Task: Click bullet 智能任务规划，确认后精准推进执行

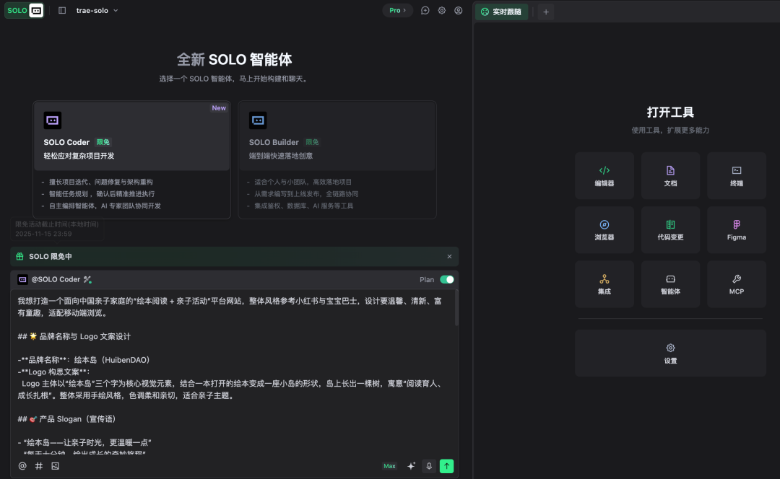Action: [102, 194]
